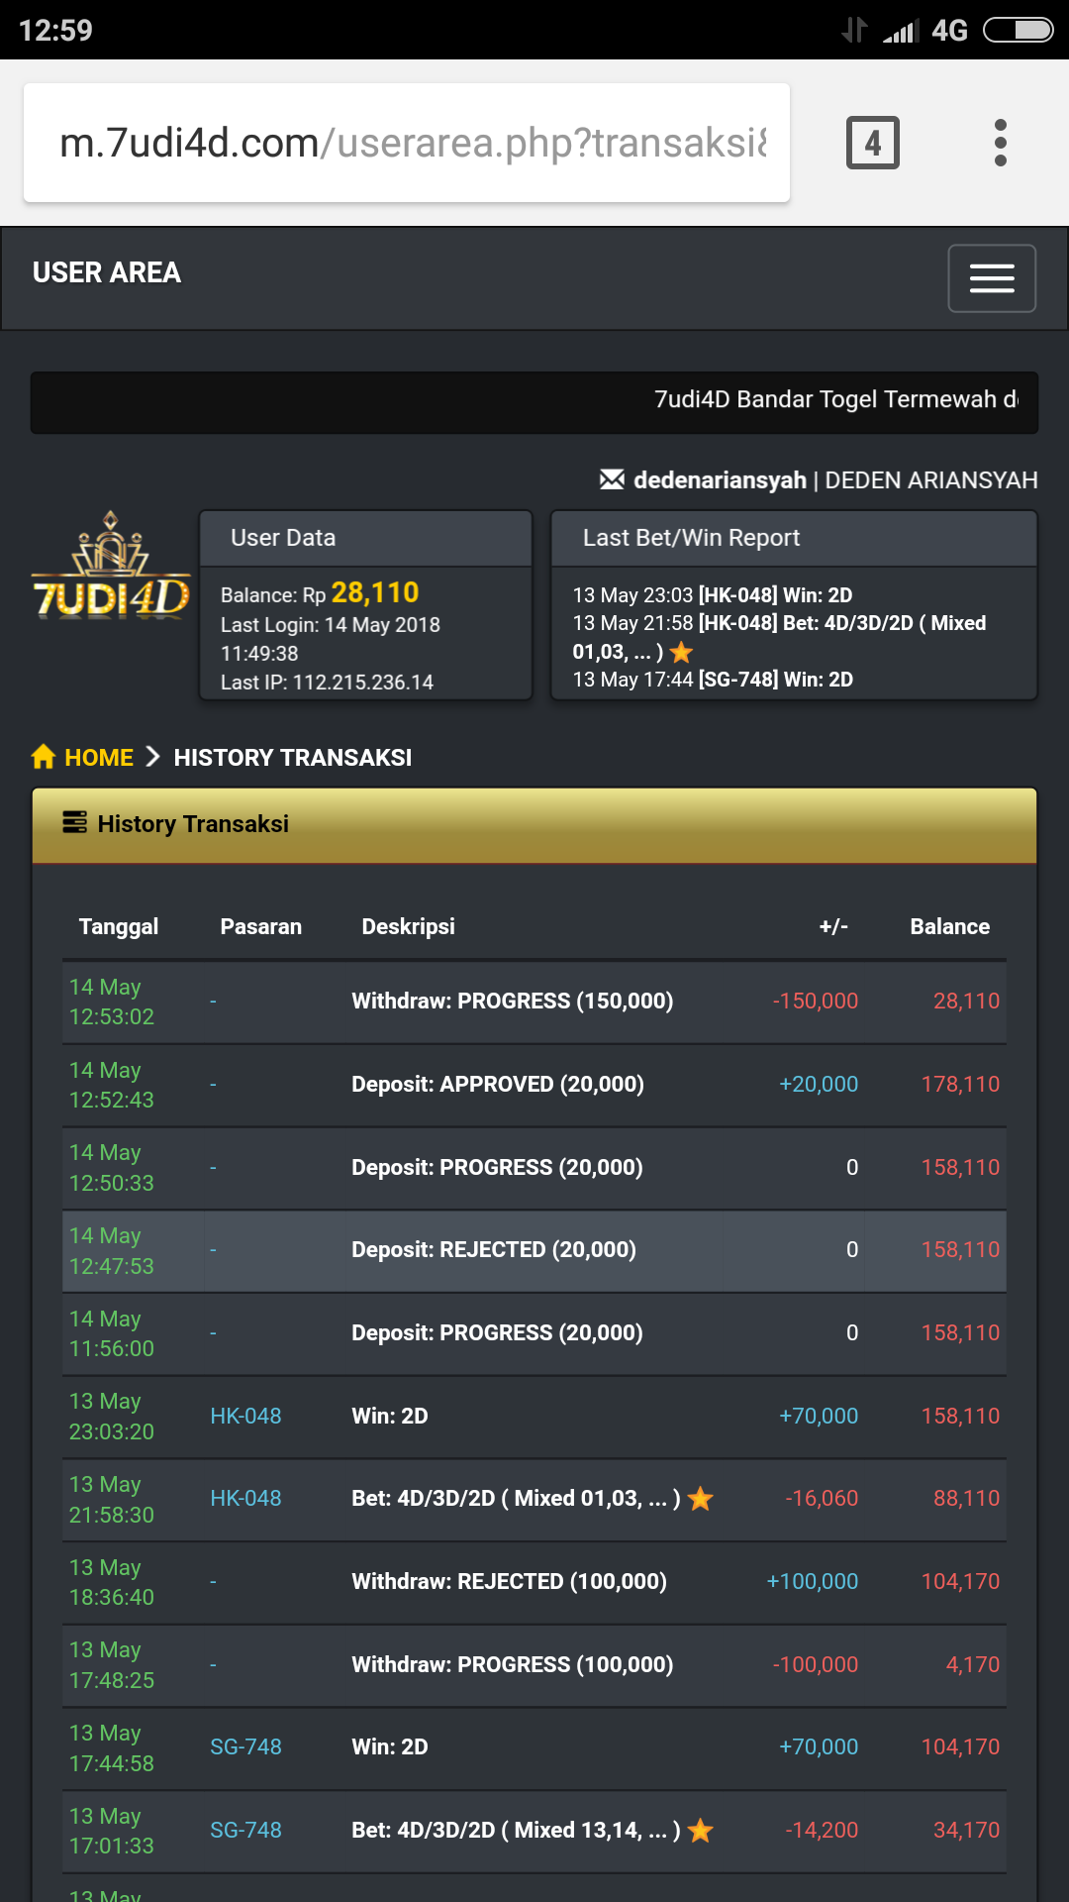The image size is (1069, 1902).
Task: Open SG-748 pasaran link on Win row
Action: (x=245, y=1747)
